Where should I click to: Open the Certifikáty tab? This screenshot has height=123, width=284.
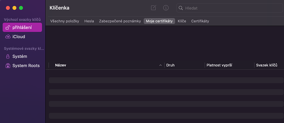tap(200, 21)
